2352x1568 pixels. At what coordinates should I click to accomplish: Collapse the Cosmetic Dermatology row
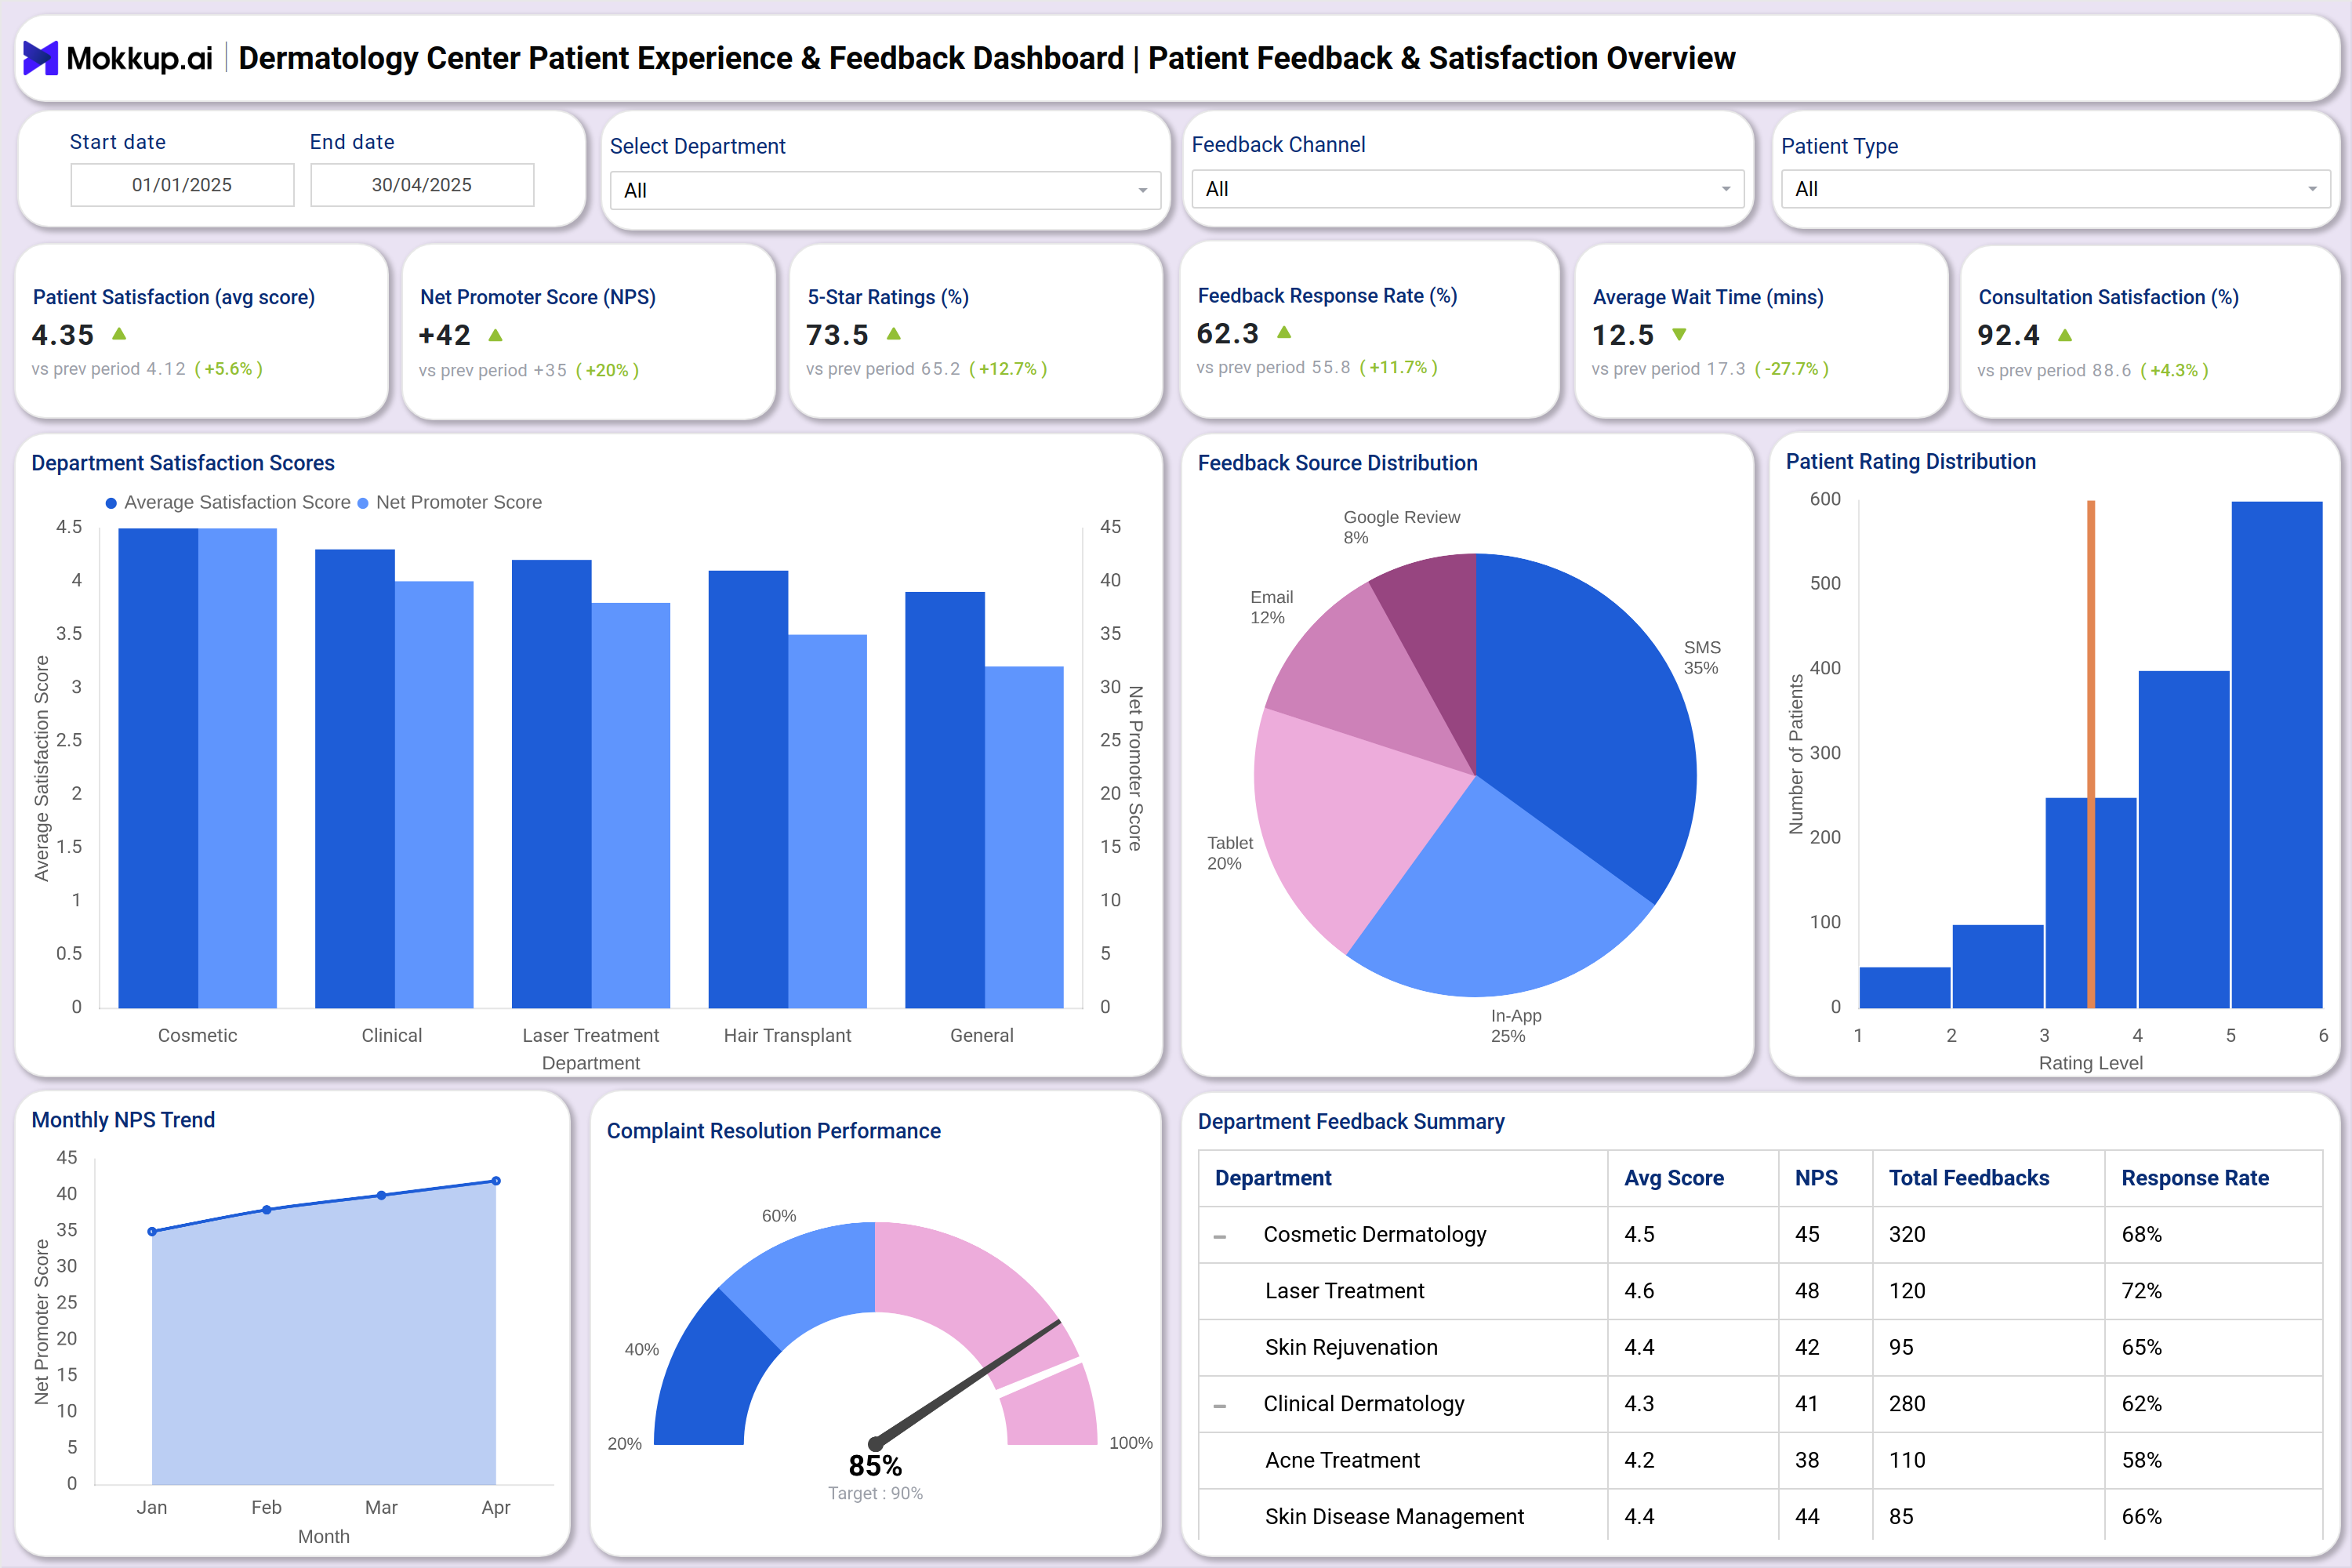[x=1220, y=1236]
